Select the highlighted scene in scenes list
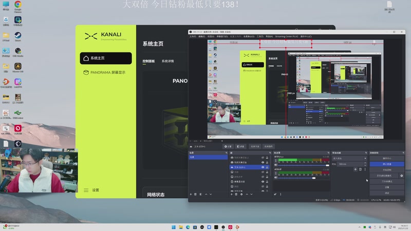The image size is (411, 231). pyautogui.click(x=209, y=157)
